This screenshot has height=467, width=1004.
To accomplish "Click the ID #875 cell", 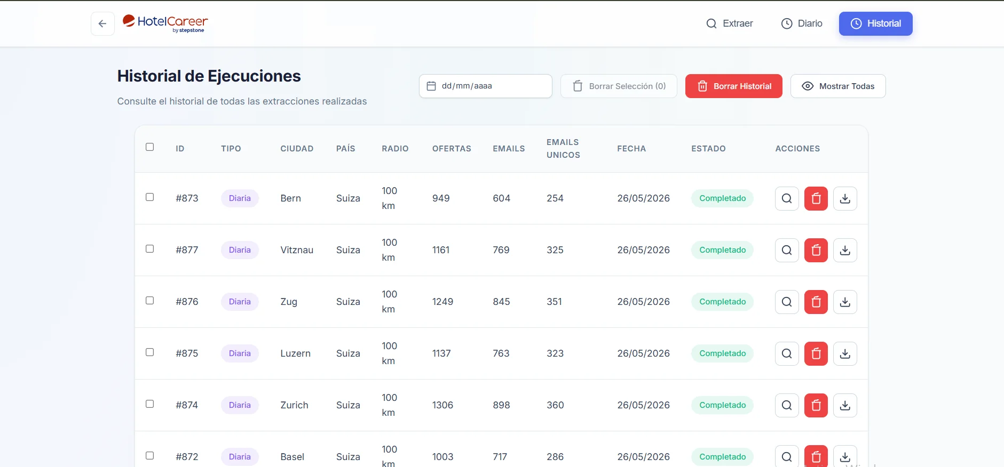I will (x=187, y=353).
